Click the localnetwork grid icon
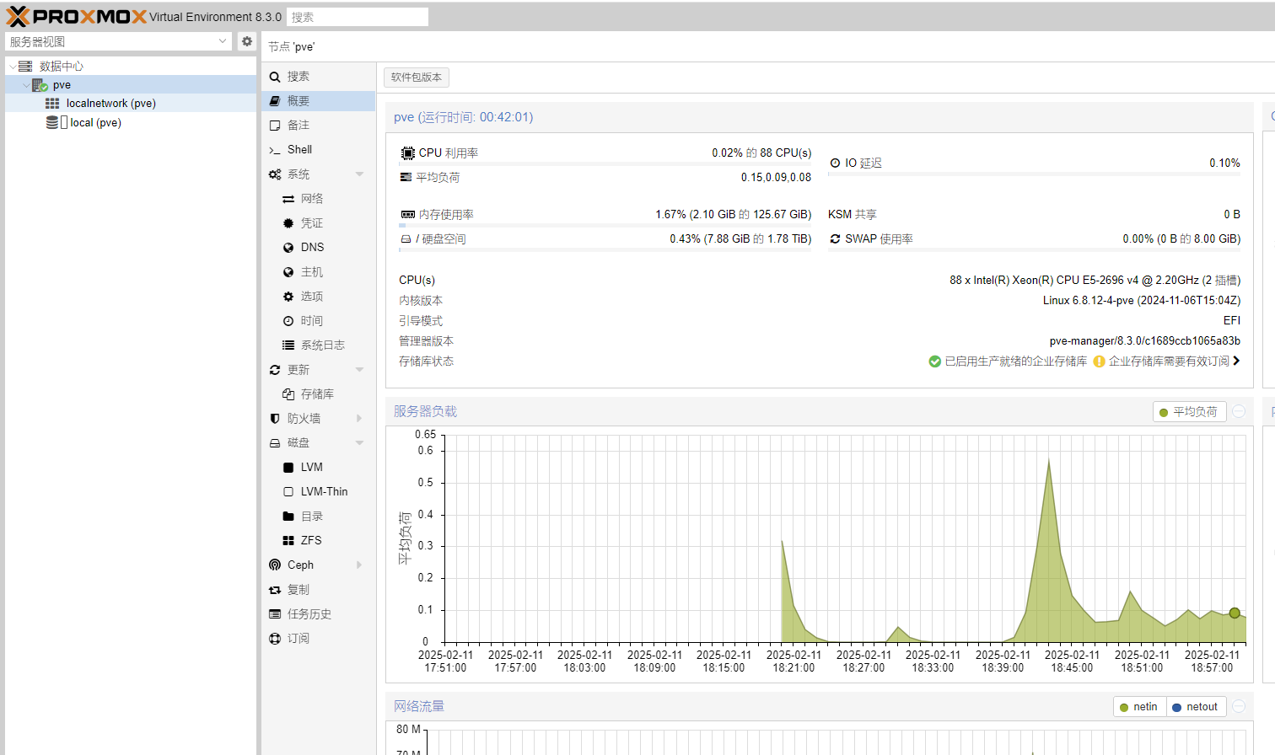This screenshot has width=1275, height=755. (52, 104)
